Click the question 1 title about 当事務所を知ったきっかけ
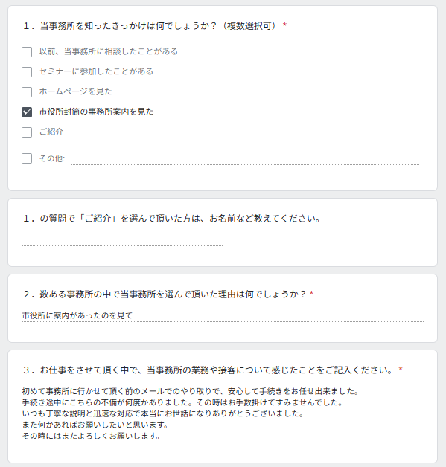 coord(150,26)
